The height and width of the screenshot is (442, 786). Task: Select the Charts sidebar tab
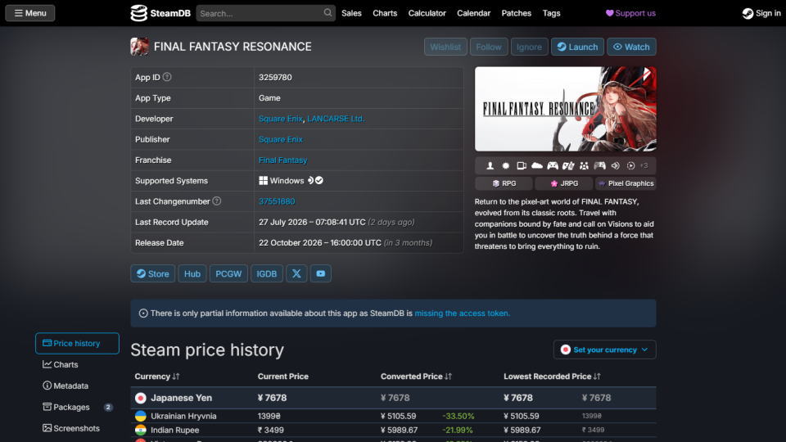(77, 364)
